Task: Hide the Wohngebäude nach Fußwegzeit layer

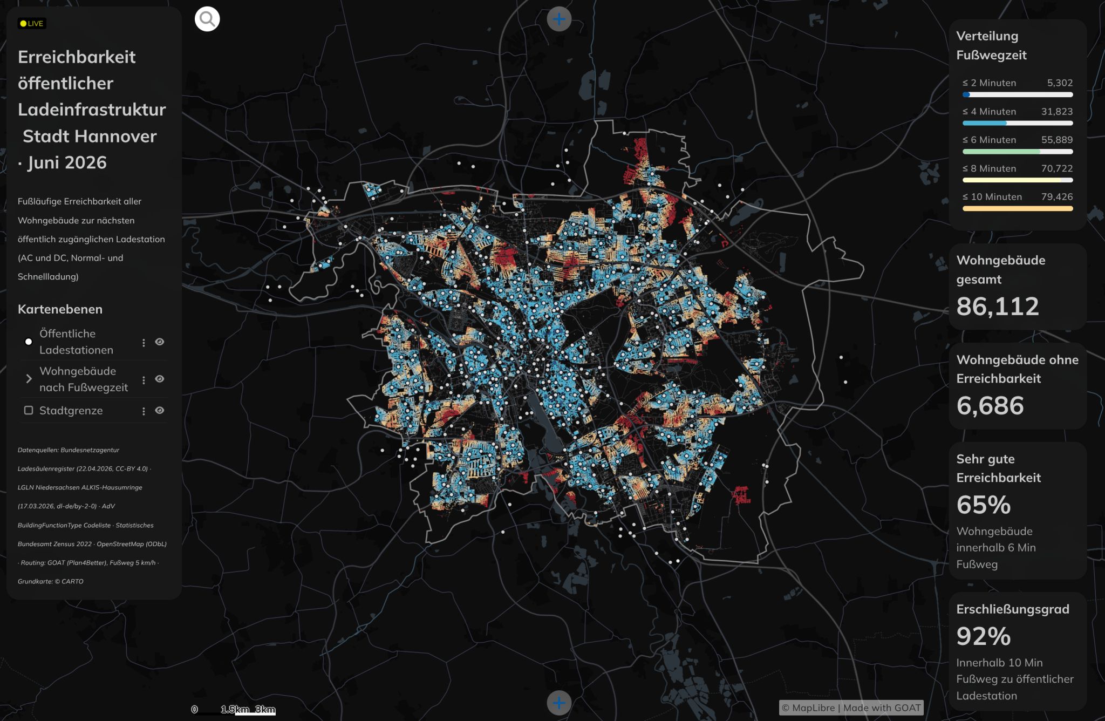Action: click(x=160, y=379)
